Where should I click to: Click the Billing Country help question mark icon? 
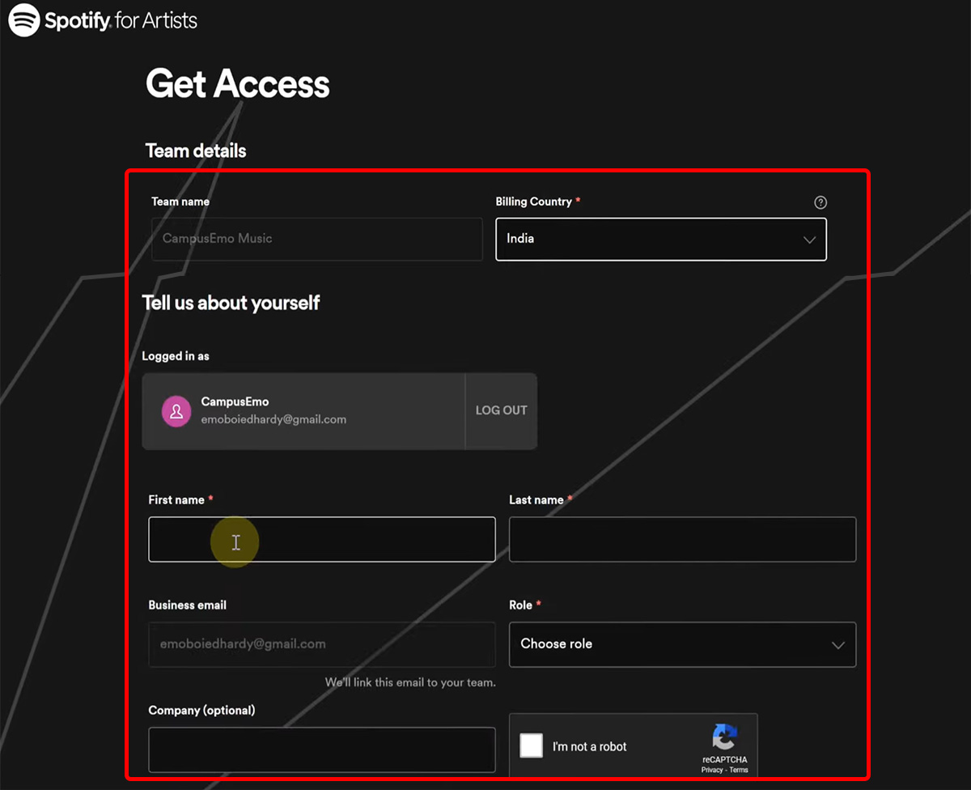click(x=820, y=202)
